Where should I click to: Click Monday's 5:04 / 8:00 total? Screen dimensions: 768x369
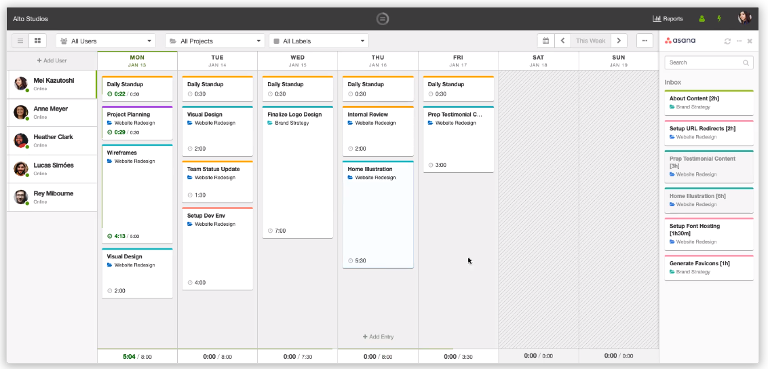coord(137,357)
